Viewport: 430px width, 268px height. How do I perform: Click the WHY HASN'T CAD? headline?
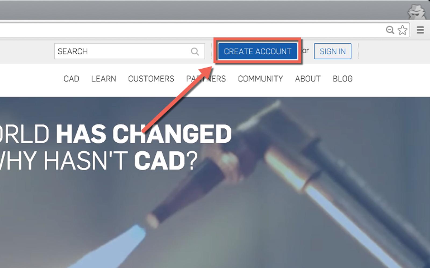(x=98, y=161)
